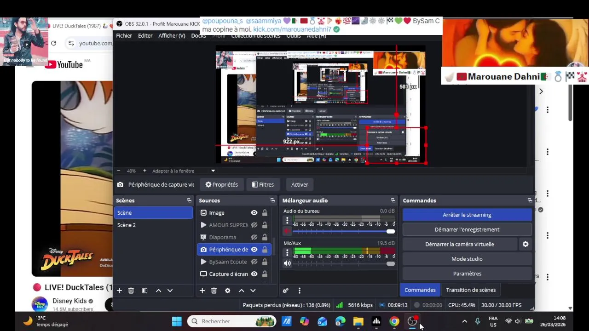
Task: Move the source down in Sources panel
Action: [x=253, y=291]
